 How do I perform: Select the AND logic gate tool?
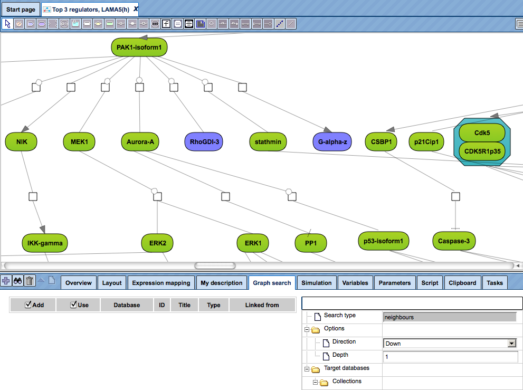click(155, 24)
